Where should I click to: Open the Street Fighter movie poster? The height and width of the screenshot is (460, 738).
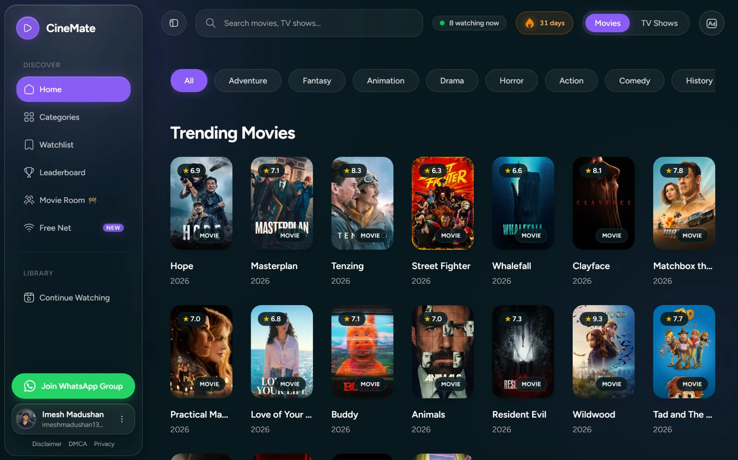[443, 203]
